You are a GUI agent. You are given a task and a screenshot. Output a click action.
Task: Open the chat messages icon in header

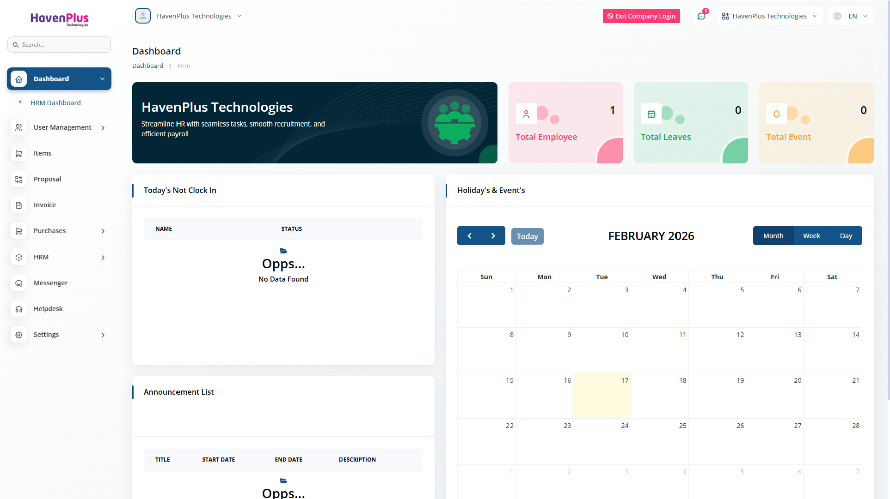[701, 16]
